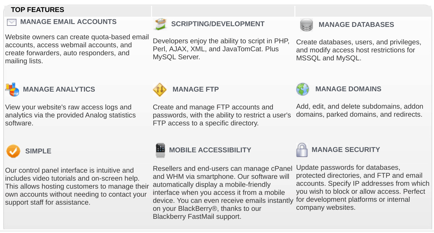The width and height of the screenshot is (434, 233).
Task: Click the analytics pie chart icon
Action: 12,90
